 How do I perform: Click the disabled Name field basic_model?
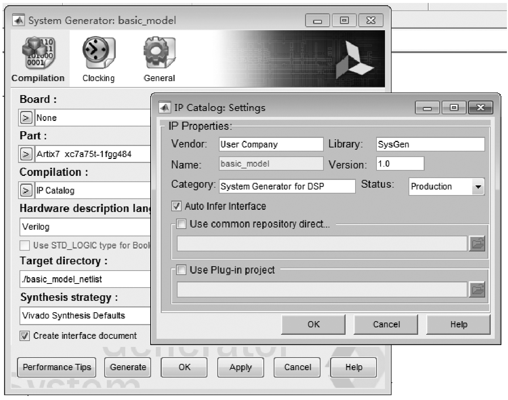click(x=271, y=164)
